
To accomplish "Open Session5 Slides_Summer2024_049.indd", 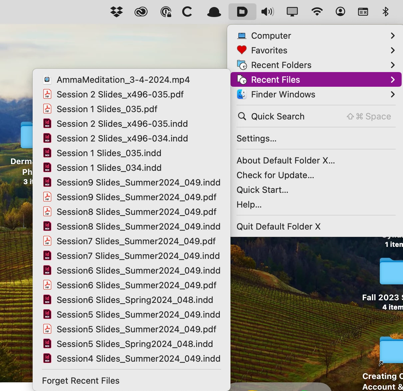I will click(132, 315).
